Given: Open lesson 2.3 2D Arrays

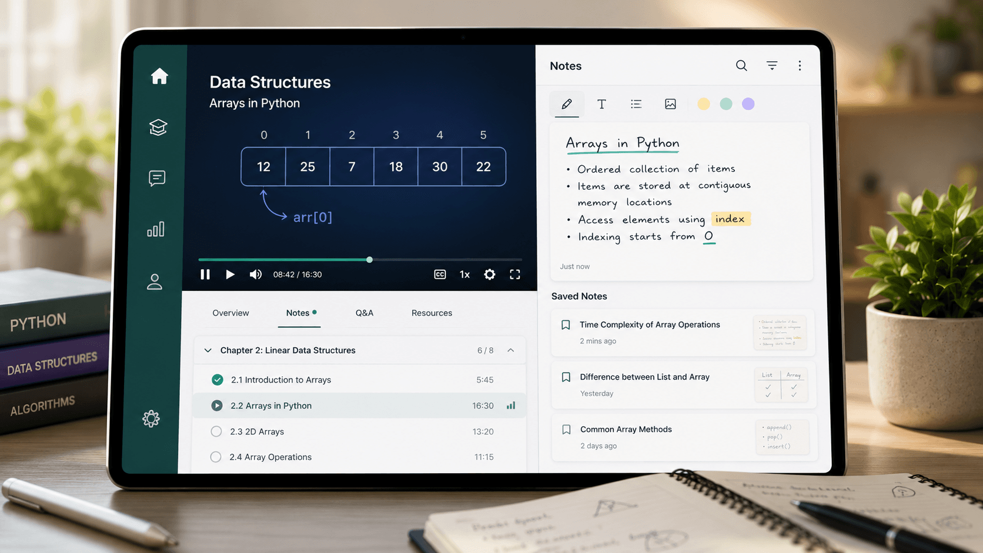Looking at the screenshot, I should (359, 431).
